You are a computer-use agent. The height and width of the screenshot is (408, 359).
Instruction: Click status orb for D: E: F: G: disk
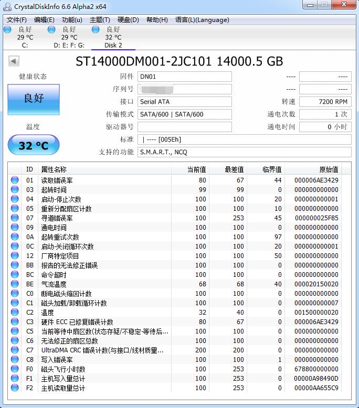pos(51,29)
